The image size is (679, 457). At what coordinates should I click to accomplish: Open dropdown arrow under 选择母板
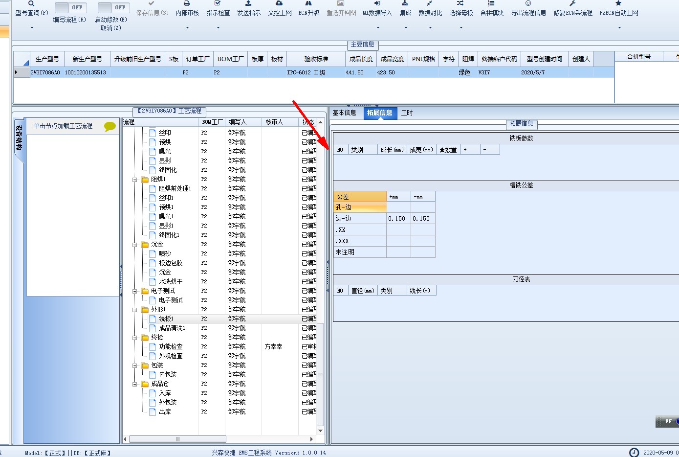click(x=461, y=28)
